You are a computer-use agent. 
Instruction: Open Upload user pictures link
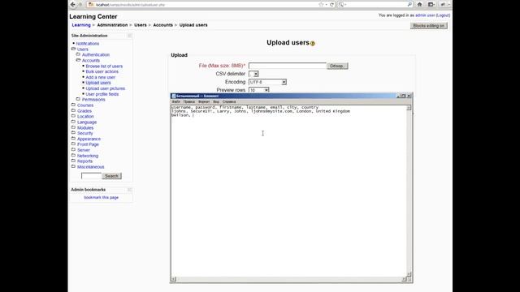106,88
